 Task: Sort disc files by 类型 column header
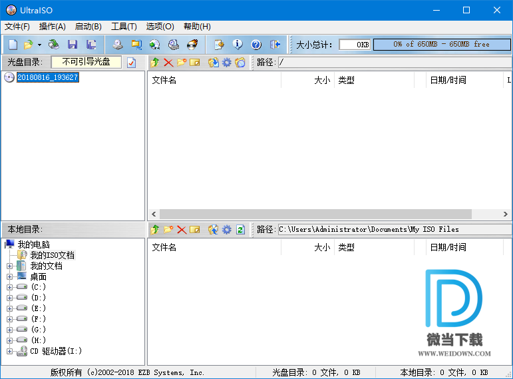(374, 80)
